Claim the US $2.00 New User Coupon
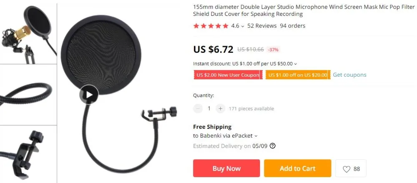The image size is (417, 183). point(228,75)
